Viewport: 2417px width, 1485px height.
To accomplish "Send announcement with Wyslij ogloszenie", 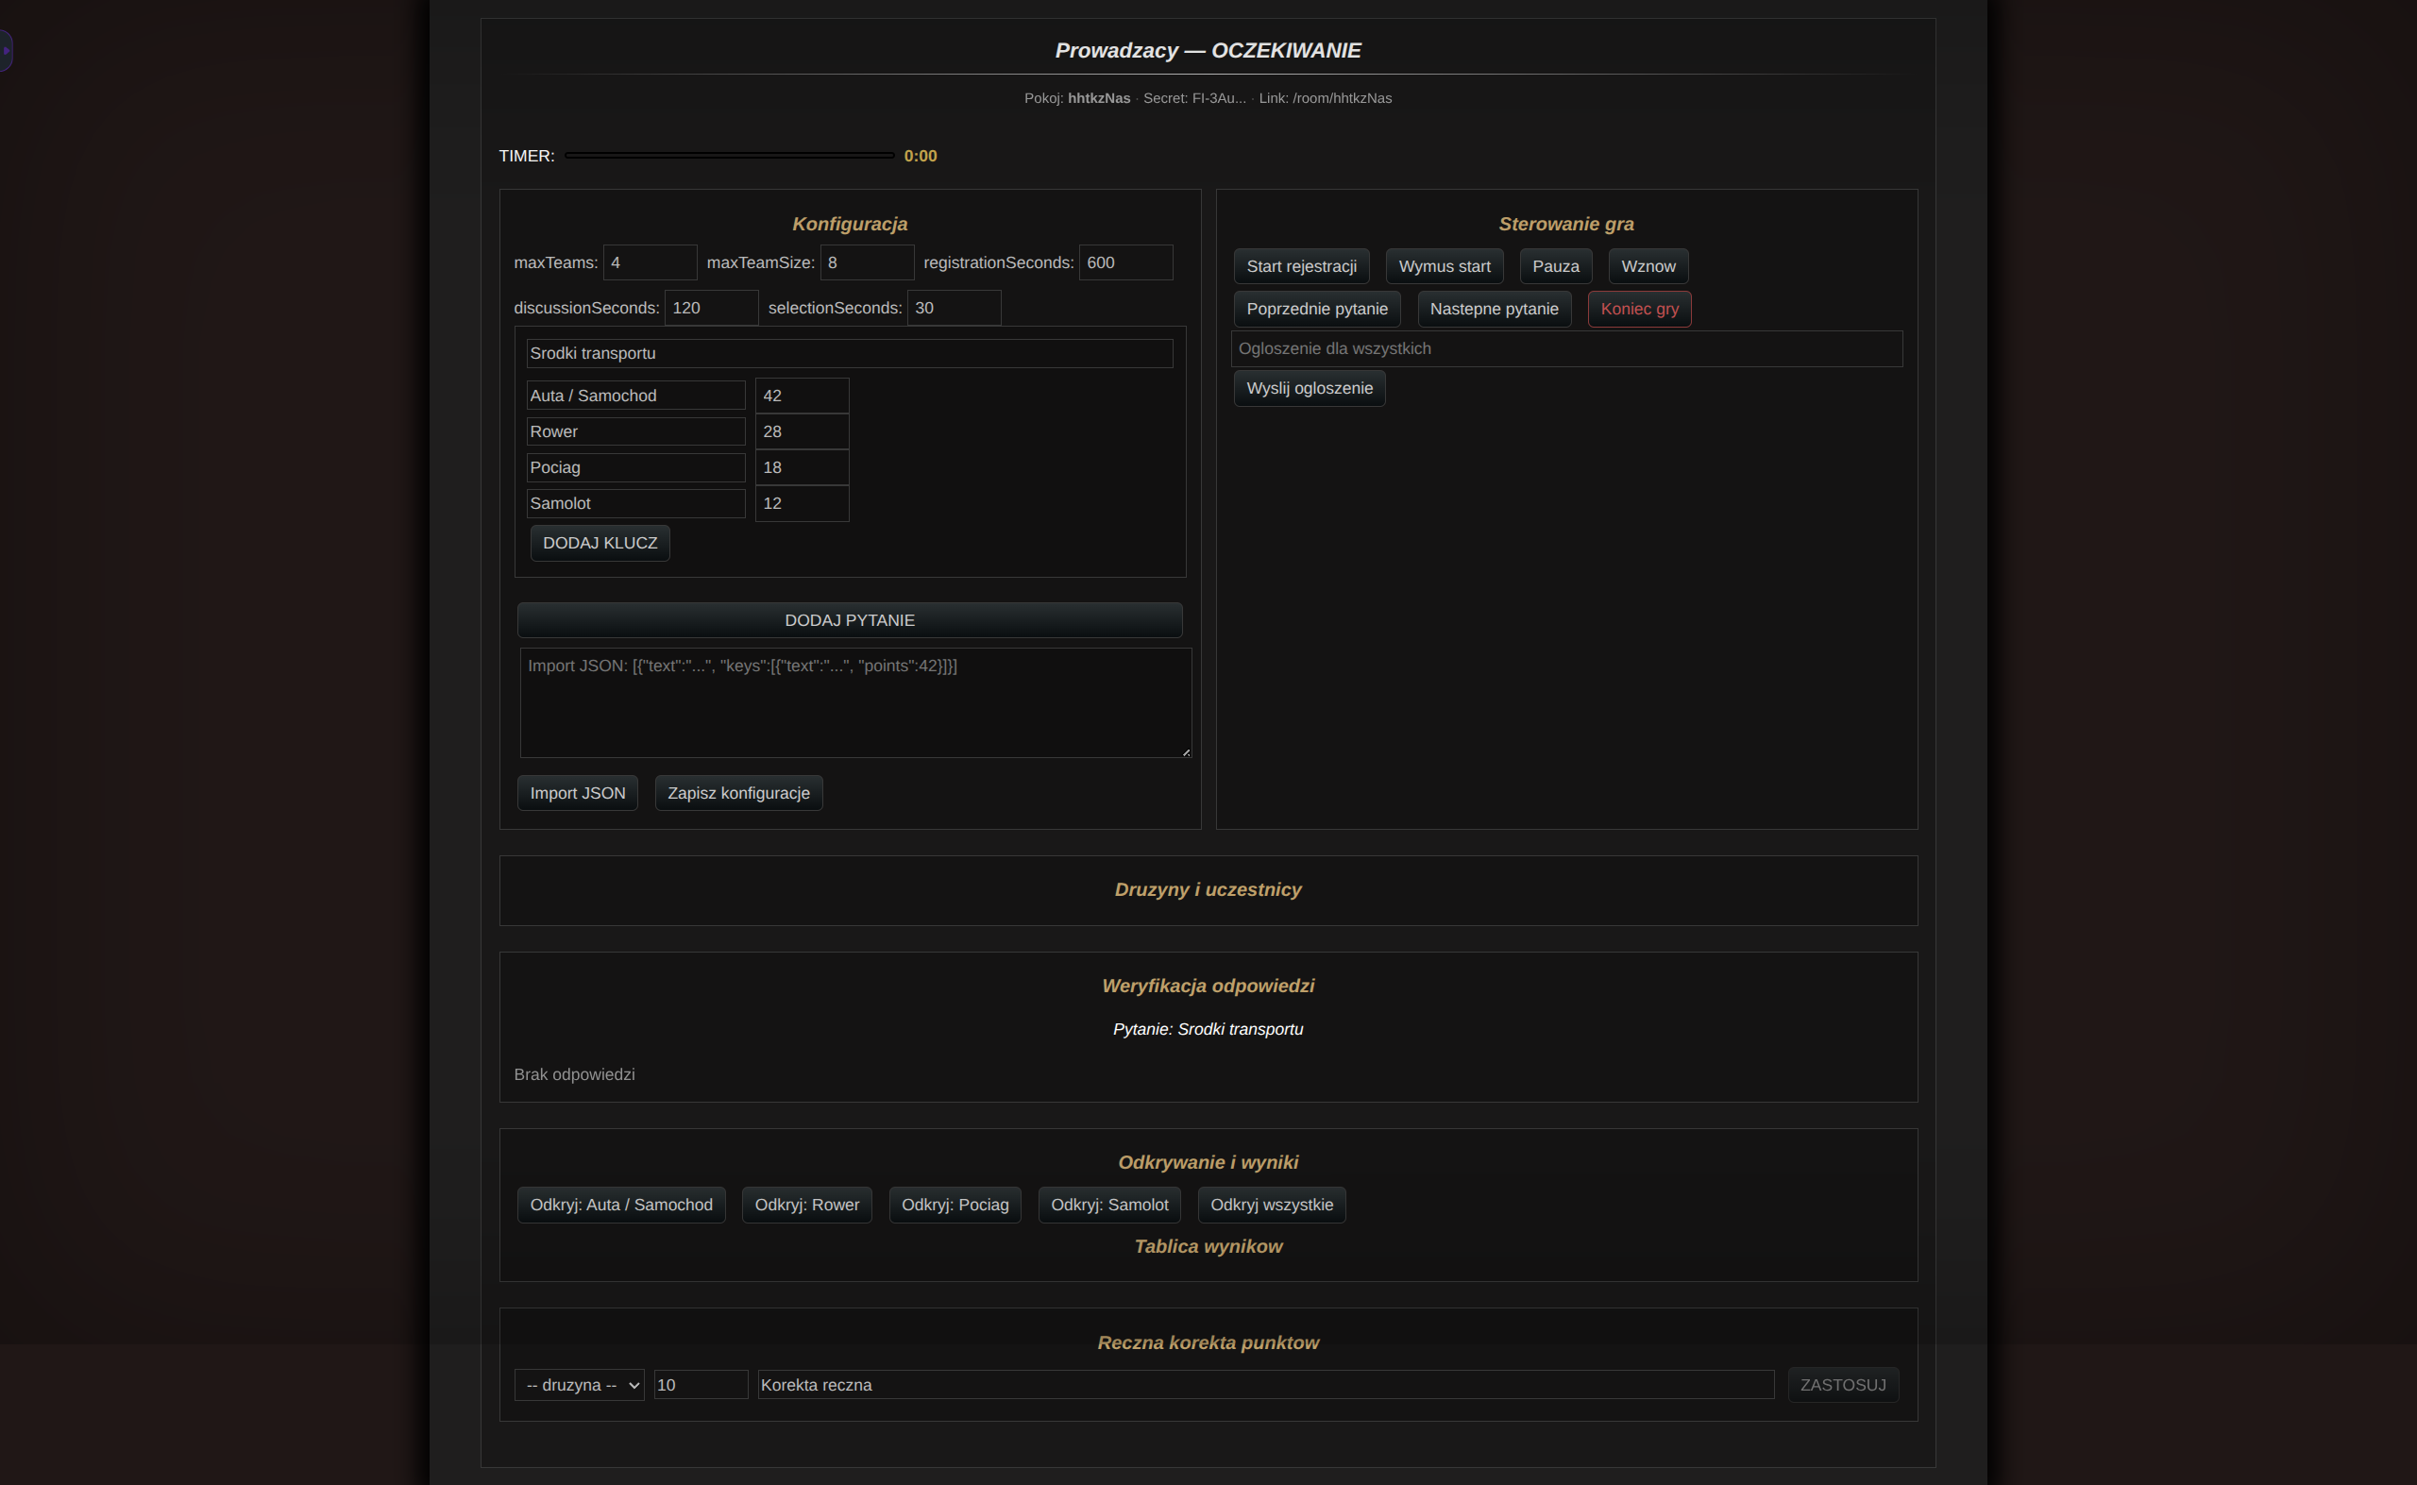I will pos(1310,388).
